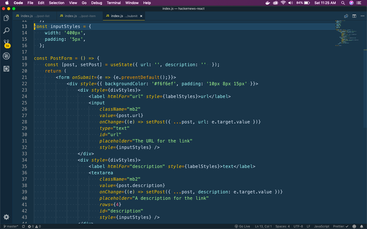This screenshot has height=229, width=367.
Task: Change language mode JavaScript
Action: (x=322, y=226)
